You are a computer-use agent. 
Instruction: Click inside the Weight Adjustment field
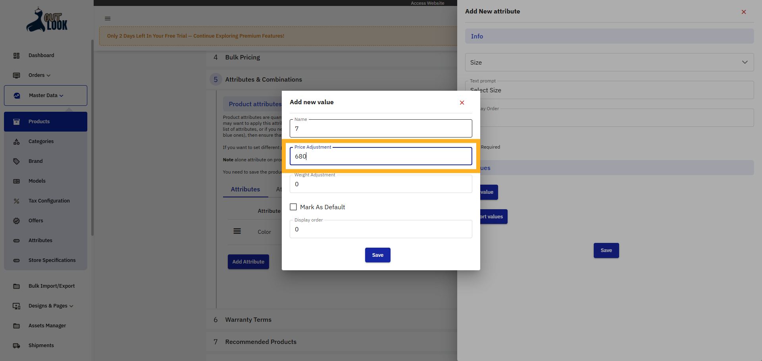pyautogui.click(x=380, y=184)
